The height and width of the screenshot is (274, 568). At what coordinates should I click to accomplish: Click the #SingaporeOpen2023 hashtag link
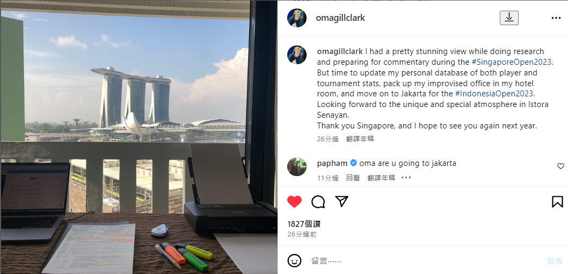pyautogui.click(x=512, y=62)
